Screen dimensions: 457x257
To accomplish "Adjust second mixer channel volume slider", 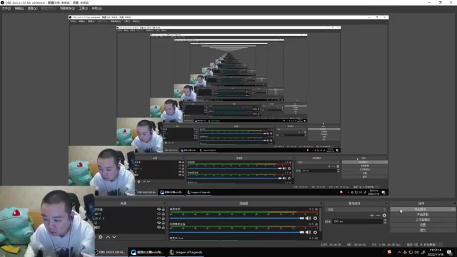I will (237, 232).
